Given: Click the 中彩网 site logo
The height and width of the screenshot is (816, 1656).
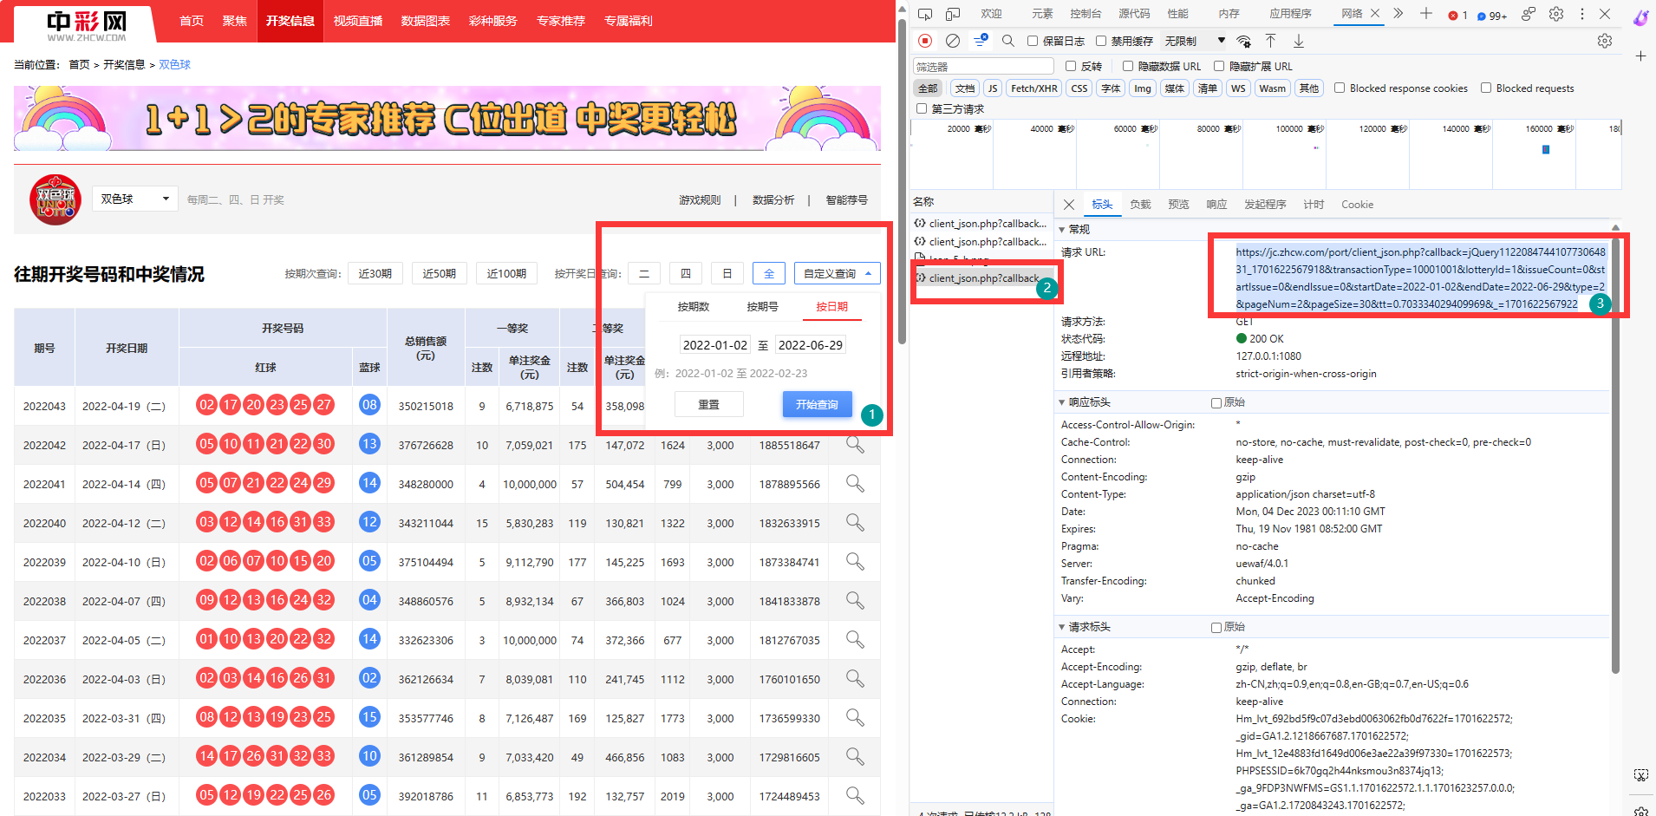Looking at the screenshot, I should 87,24.
